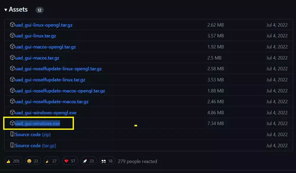296x173 pixels.
Task: Download Source code (zip) archive
Action: pyautogui.click(x=33, y=134)
